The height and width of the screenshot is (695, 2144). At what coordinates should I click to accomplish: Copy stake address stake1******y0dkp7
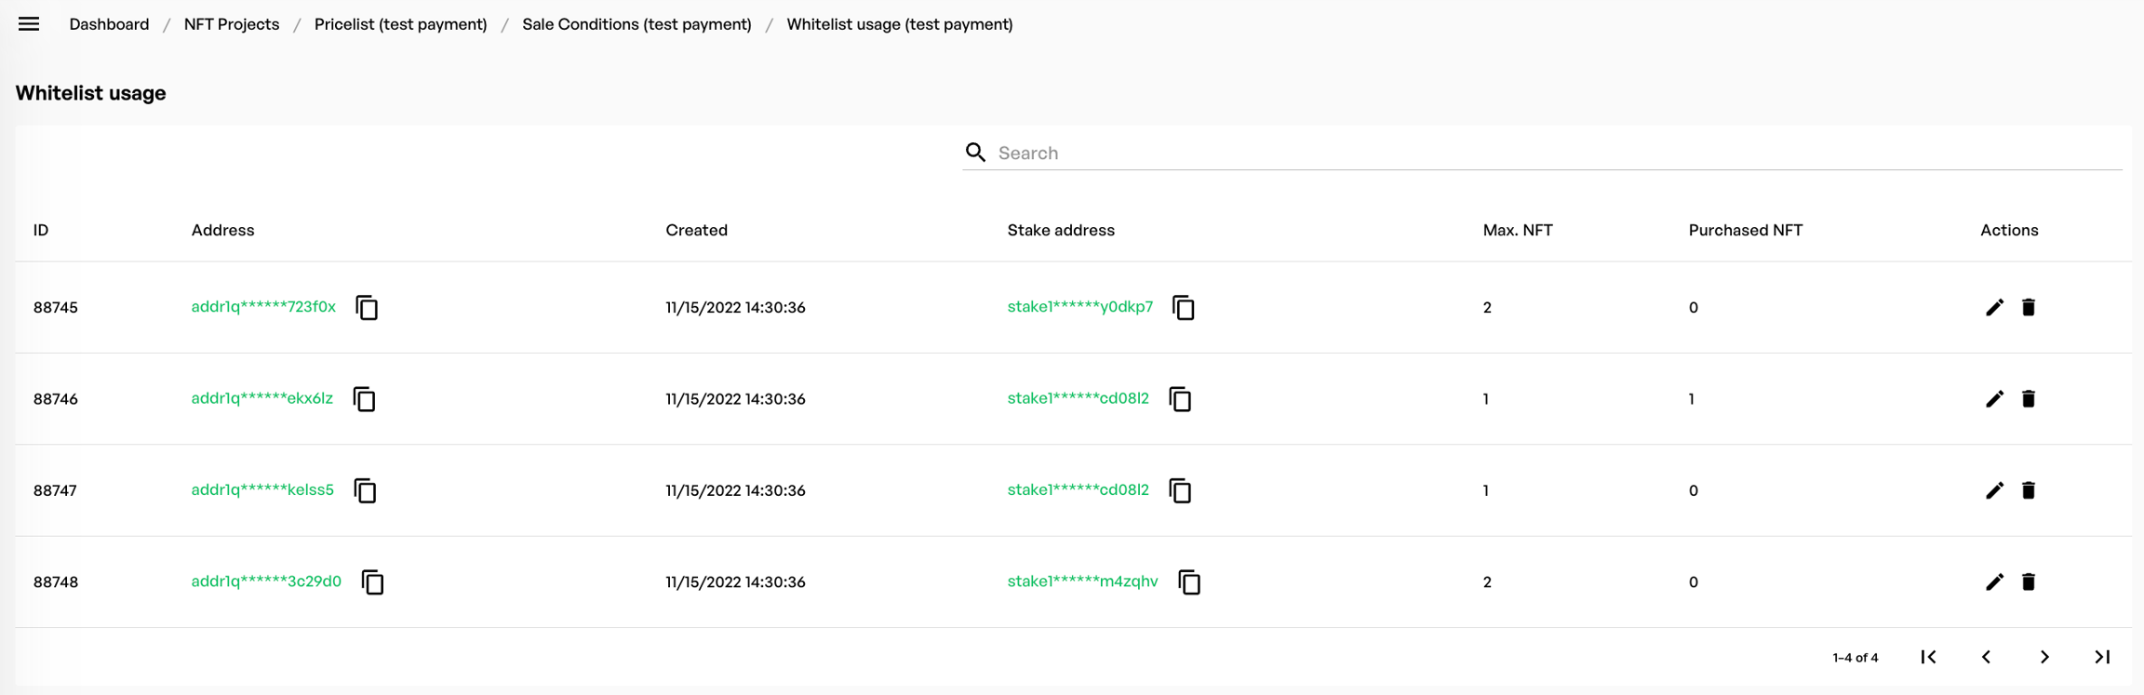click(x=1183, y=308)
